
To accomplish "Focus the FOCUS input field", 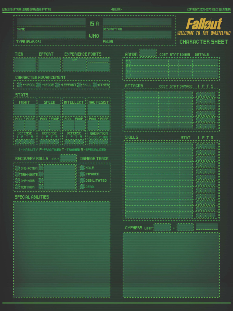I will tap(137, 35).
